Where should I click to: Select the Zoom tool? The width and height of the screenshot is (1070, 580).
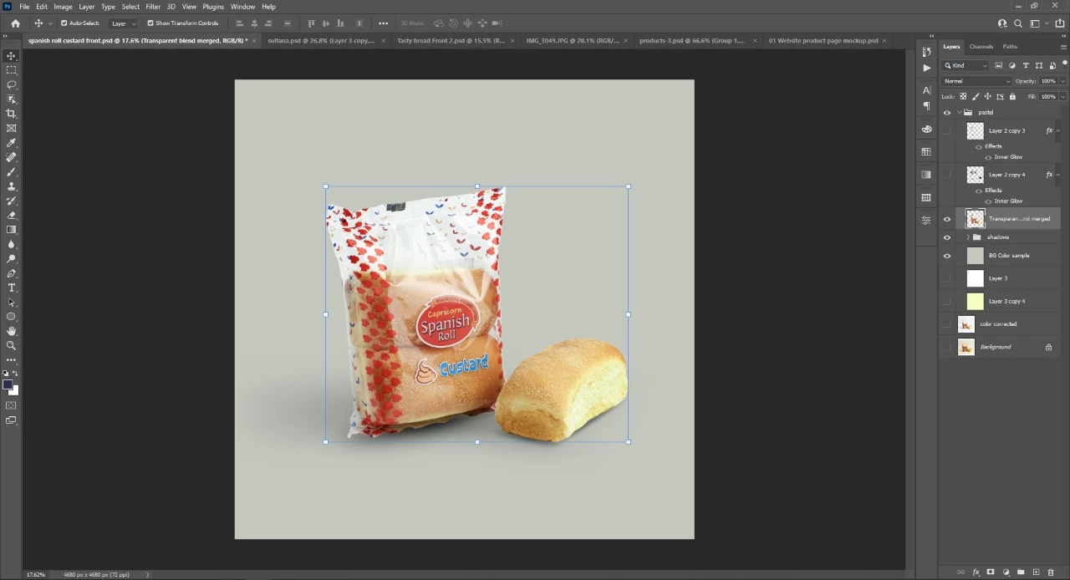pos(11,345)
